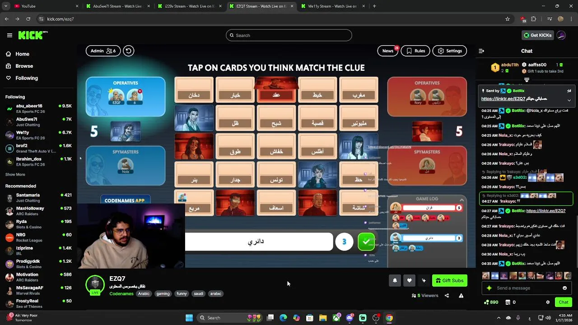Confirm the clue with green checkmark

pyautogui.click(x=366, y=242)
